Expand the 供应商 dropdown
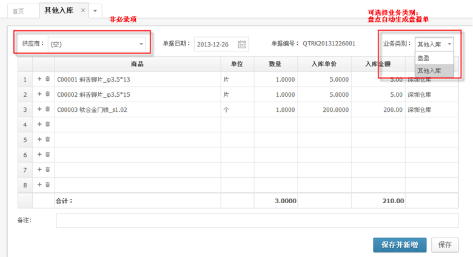The width and height of the screenshot is (473, 257). click(141, 44)
